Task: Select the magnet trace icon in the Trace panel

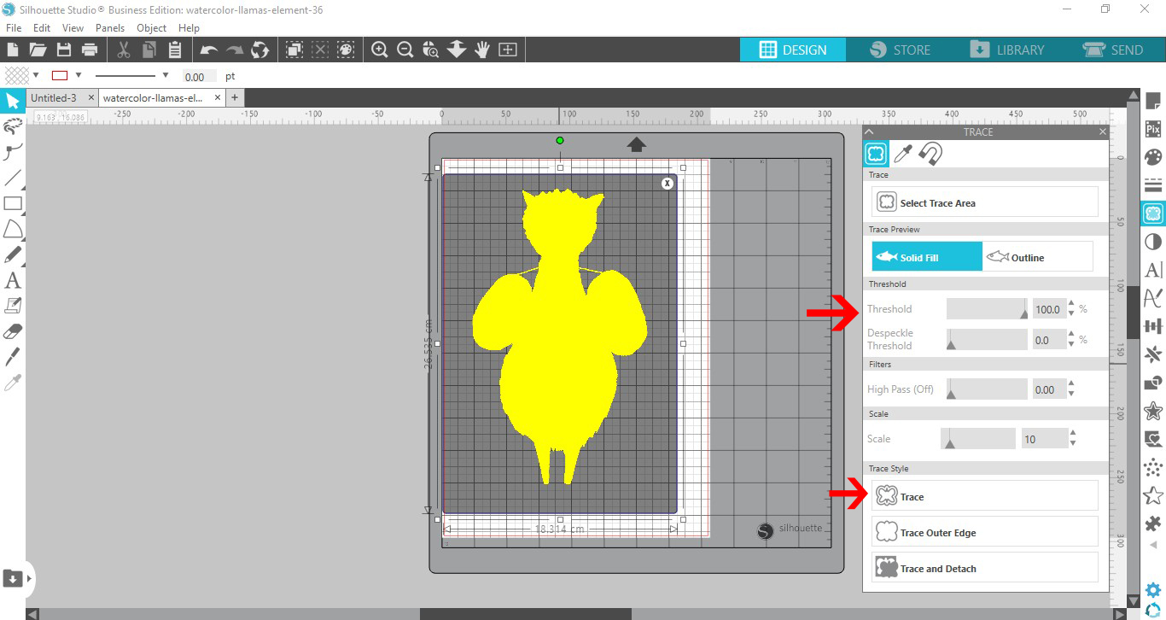Action: tap(930, 154)
